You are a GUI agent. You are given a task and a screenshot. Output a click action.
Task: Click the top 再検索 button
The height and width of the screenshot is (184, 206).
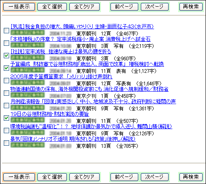pyautogui.click(x=191, y=7)
